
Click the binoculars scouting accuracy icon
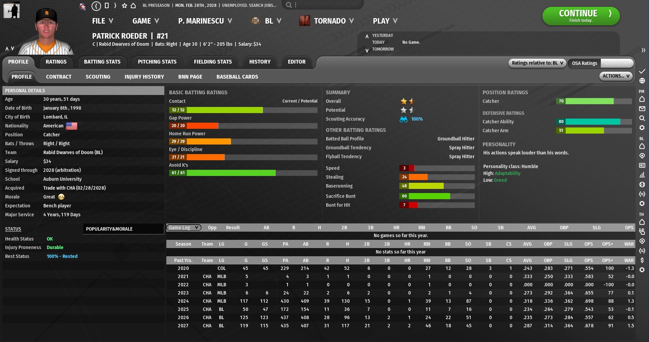point(403,119)
